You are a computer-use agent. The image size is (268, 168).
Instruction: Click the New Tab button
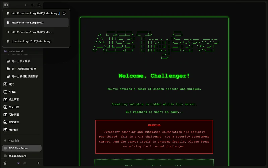(14, 141)
